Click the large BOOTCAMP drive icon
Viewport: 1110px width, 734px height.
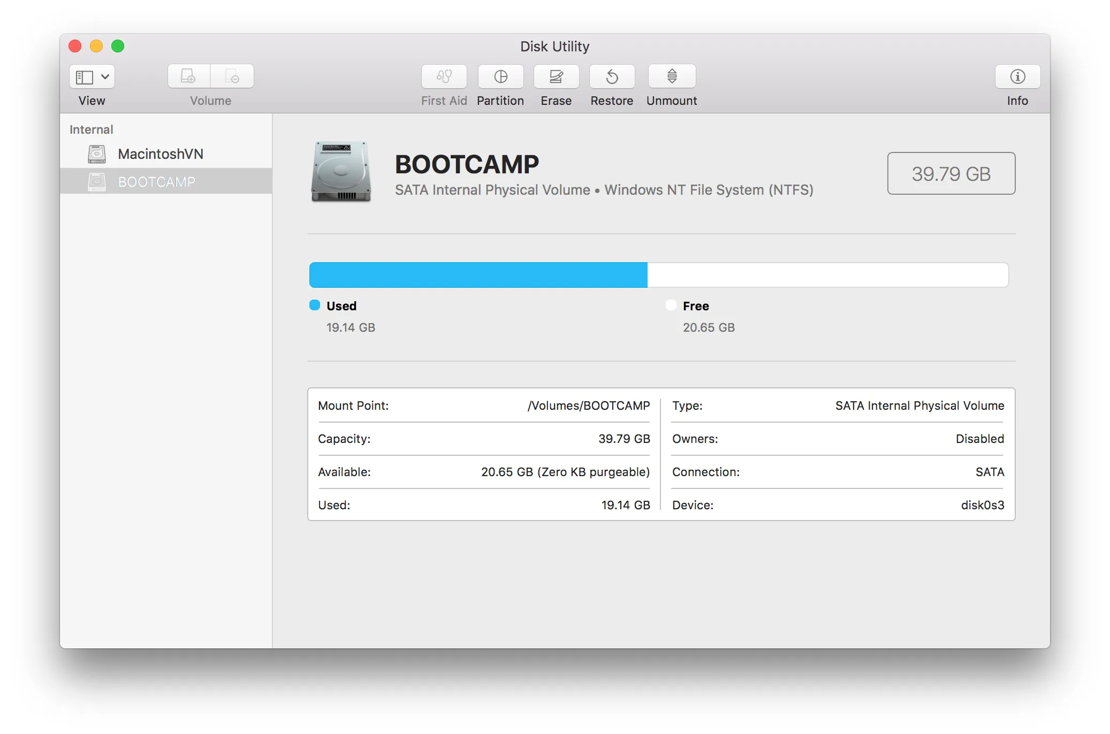click(x=341, y=172)
